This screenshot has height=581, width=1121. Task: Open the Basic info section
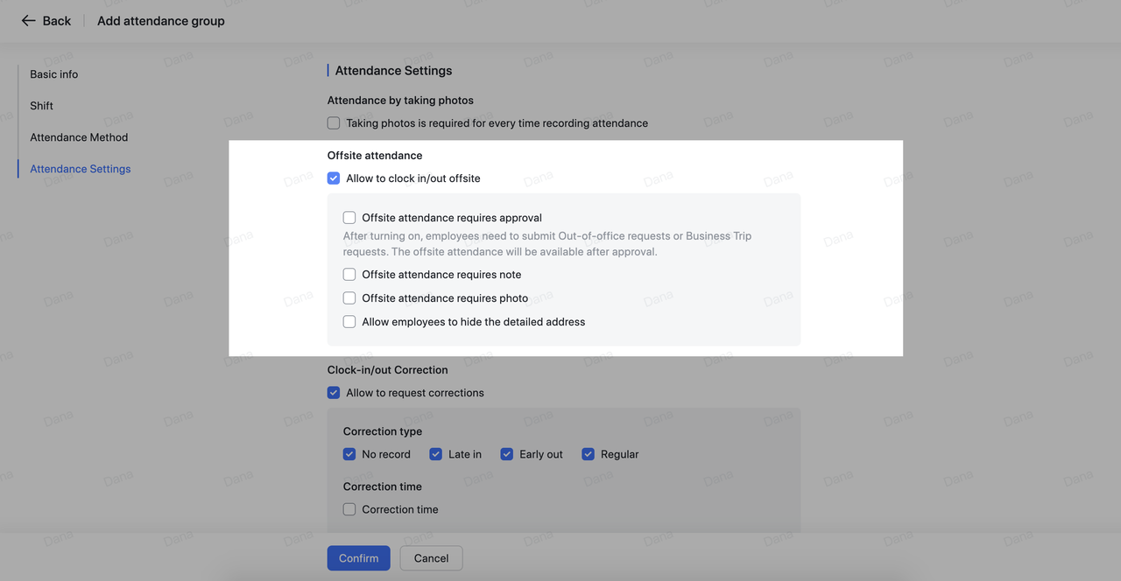[53, 74]
